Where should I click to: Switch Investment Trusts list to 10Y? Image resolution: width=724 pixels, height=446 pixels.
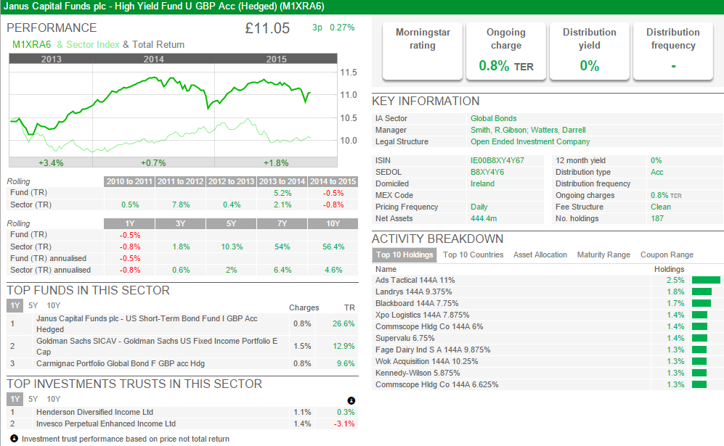[54, 399]
